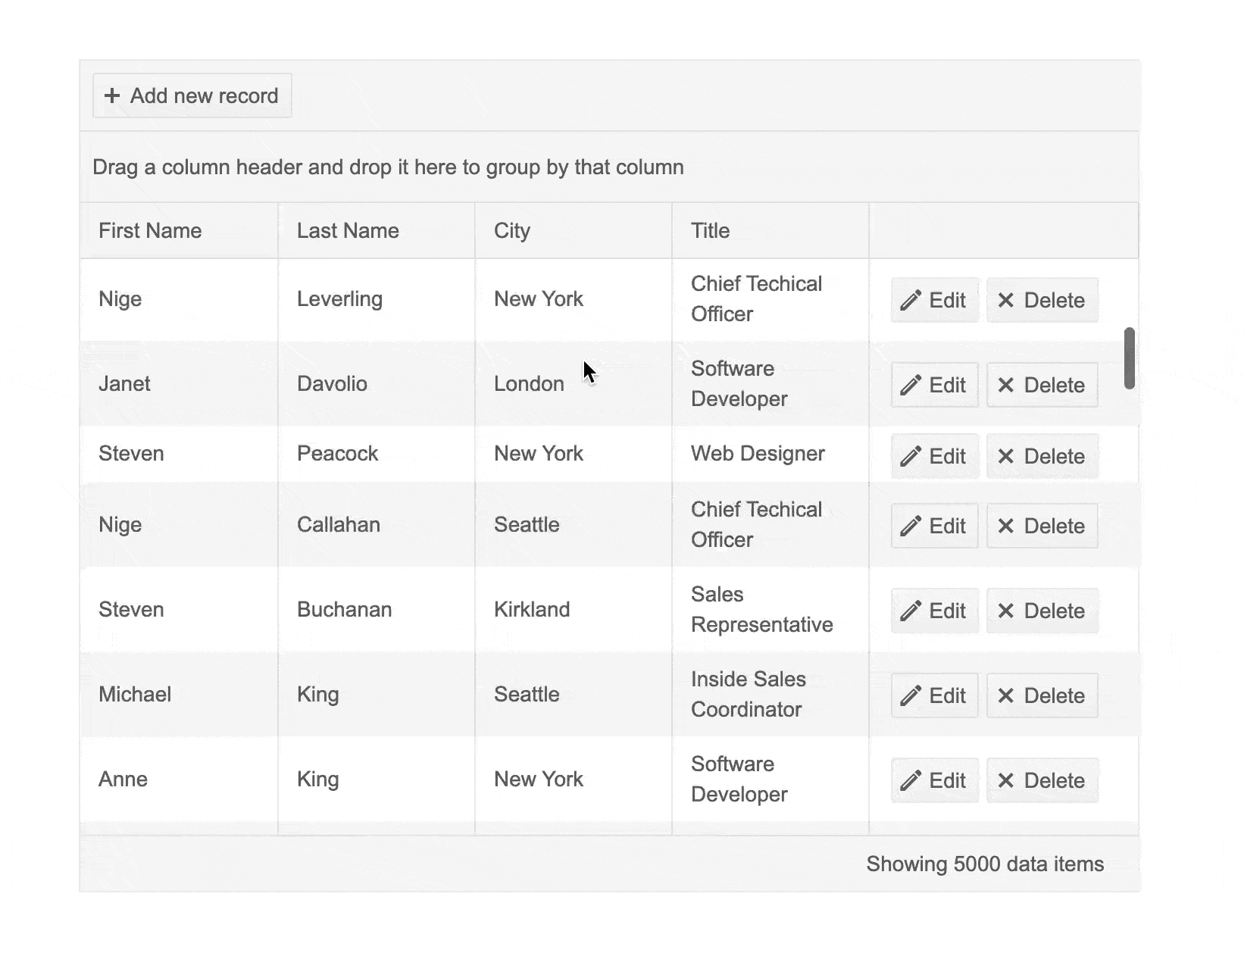The height and width of the screenshot is (953, 1244).
Task: Select the Last Name column header
Action: [348, 230]
